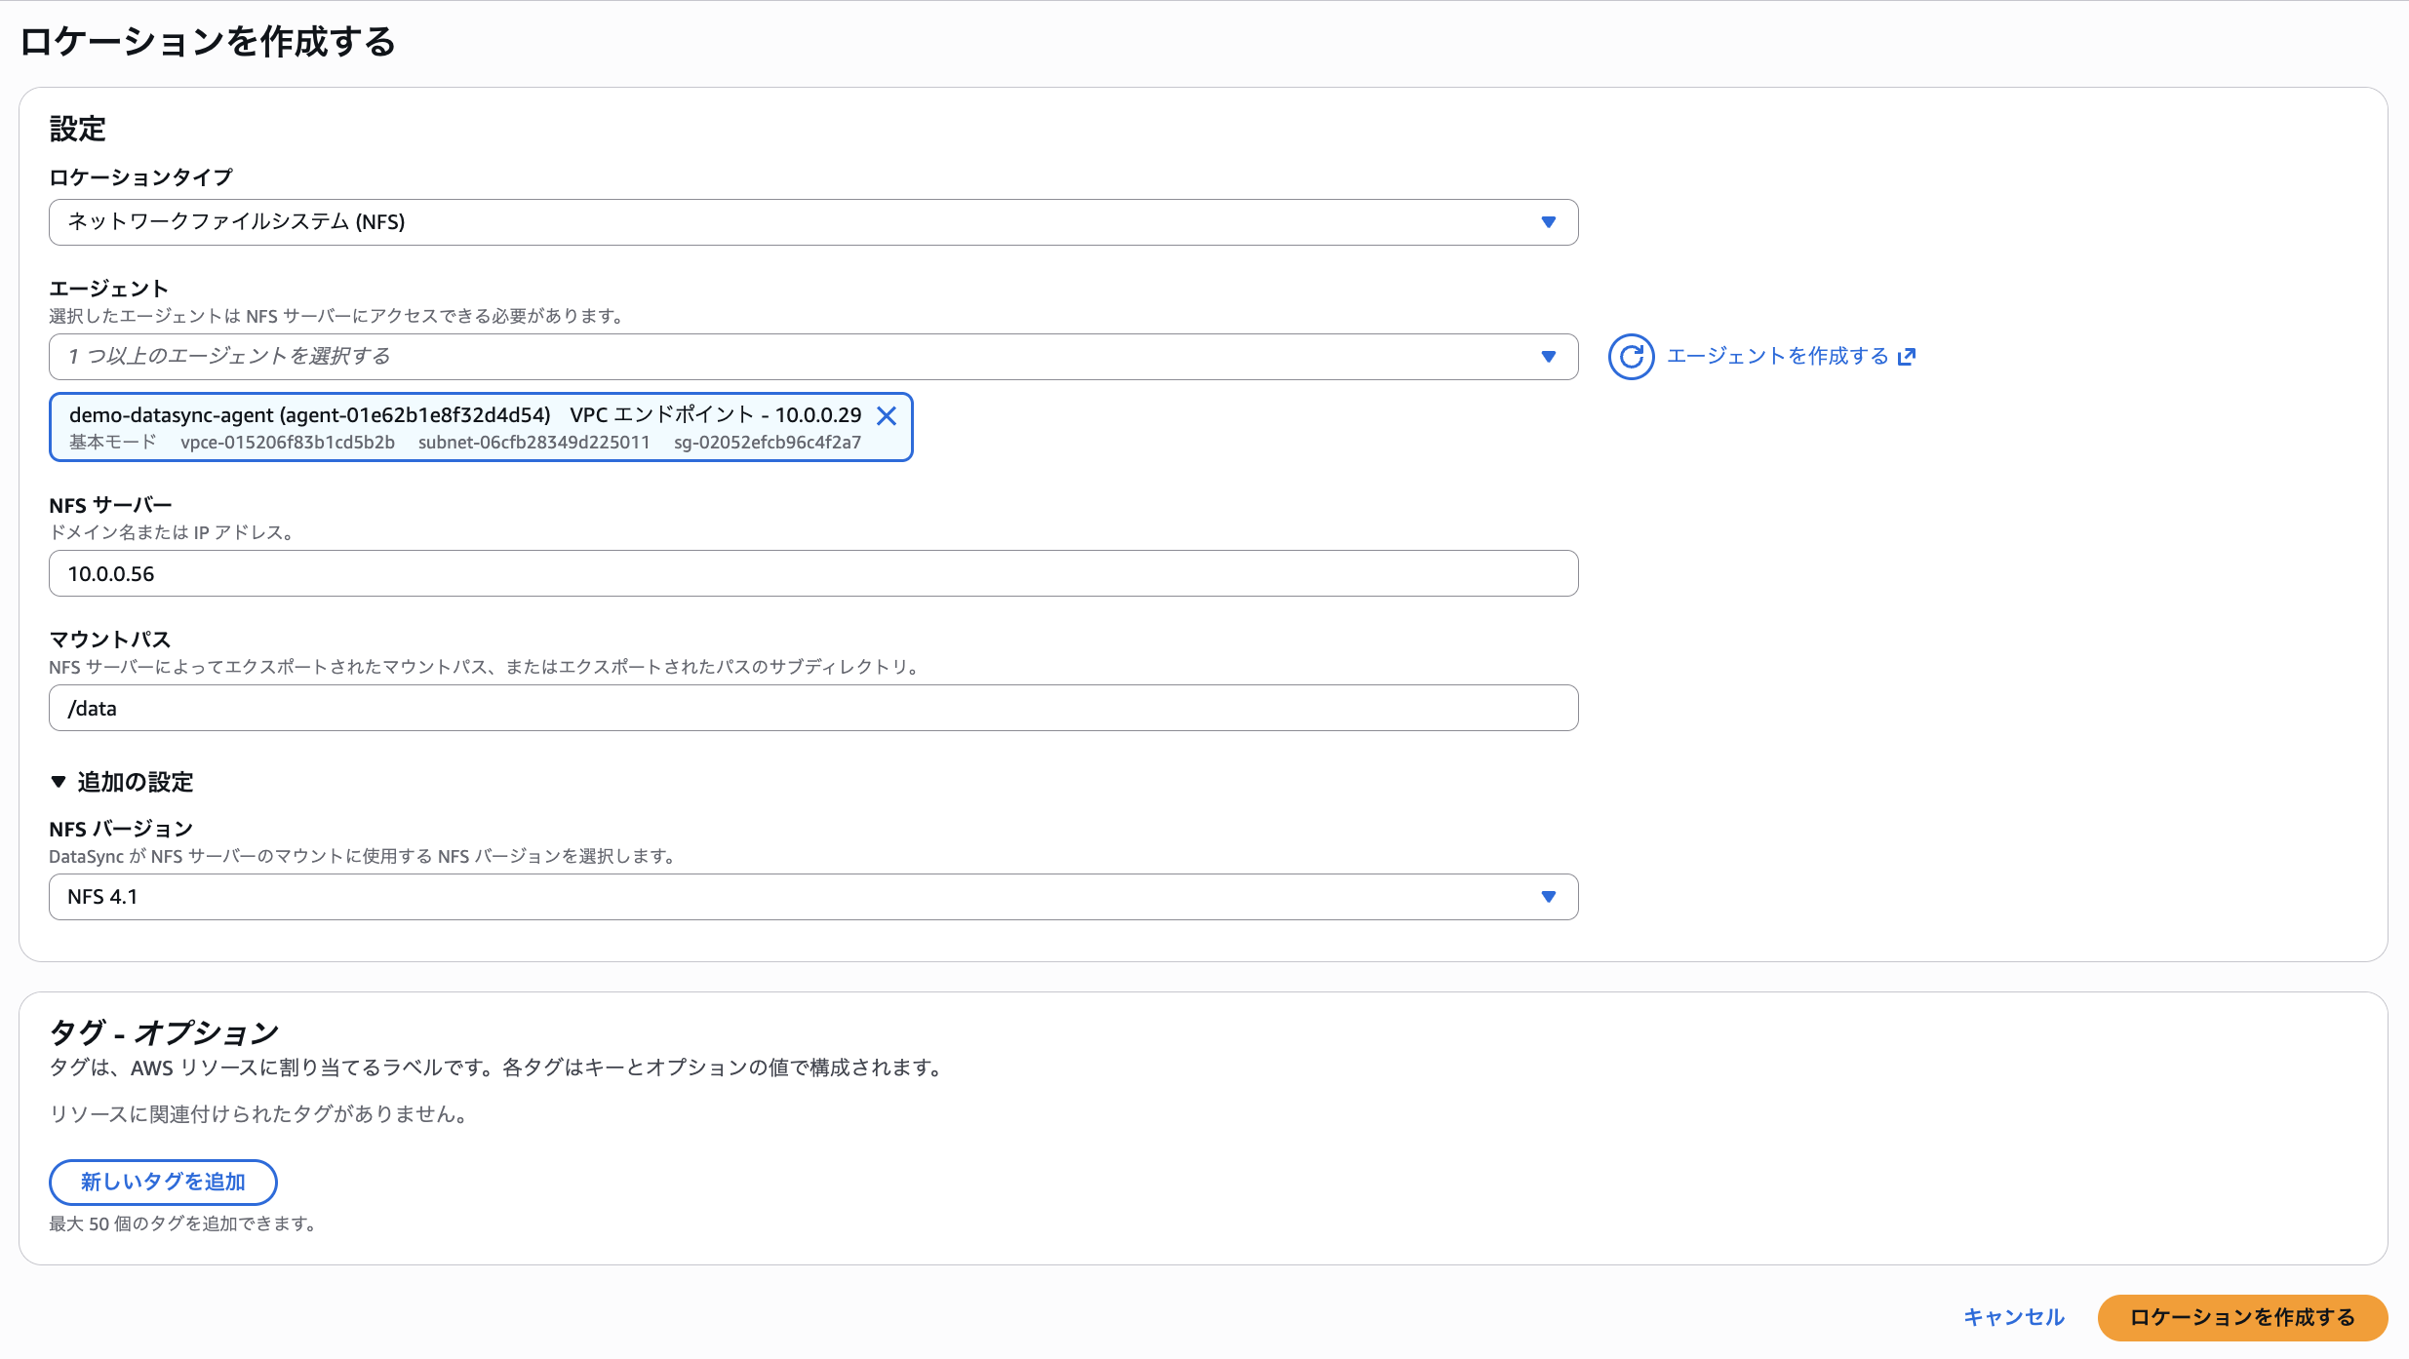Click the agent selector dropdown arrow
Image resolution: width=2409 pixels, height=1359 pixels.
coord(1549,356)
